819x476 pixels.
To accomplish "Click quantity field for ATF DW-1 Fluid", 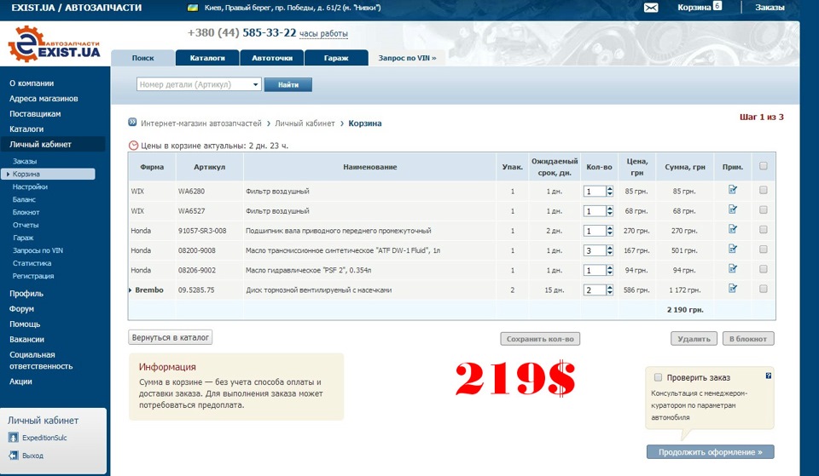I will click(x=595, y=251).
